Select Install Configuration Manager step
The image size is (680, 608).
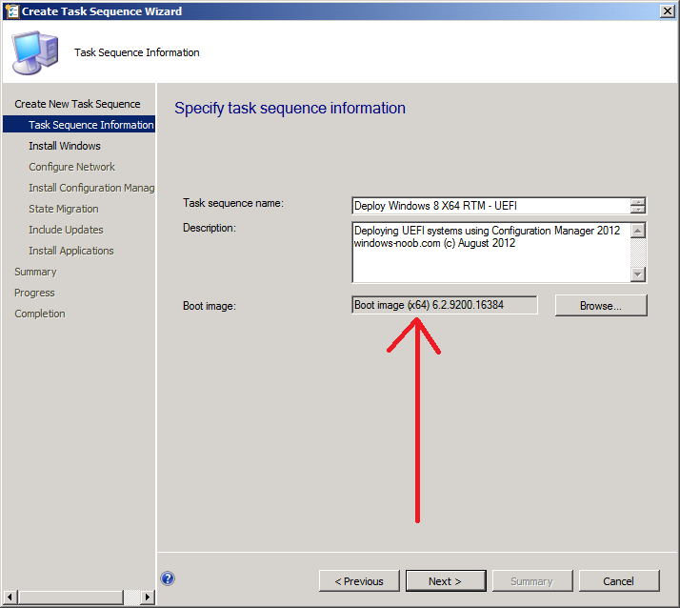[x=91, y=188]
